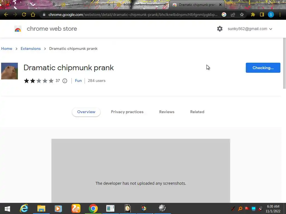
Task: Go to Home breadcrumb link
Action: 7,48
